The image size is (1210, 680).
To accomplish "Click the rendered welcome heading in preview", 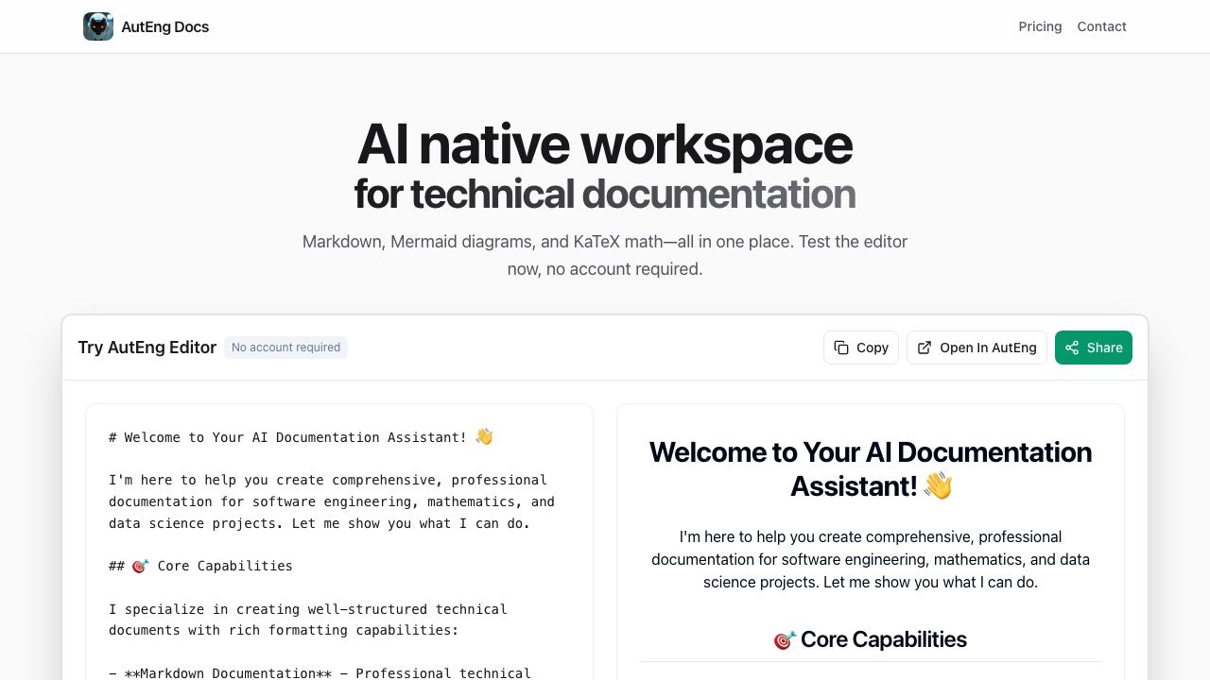I will (871, 468).
